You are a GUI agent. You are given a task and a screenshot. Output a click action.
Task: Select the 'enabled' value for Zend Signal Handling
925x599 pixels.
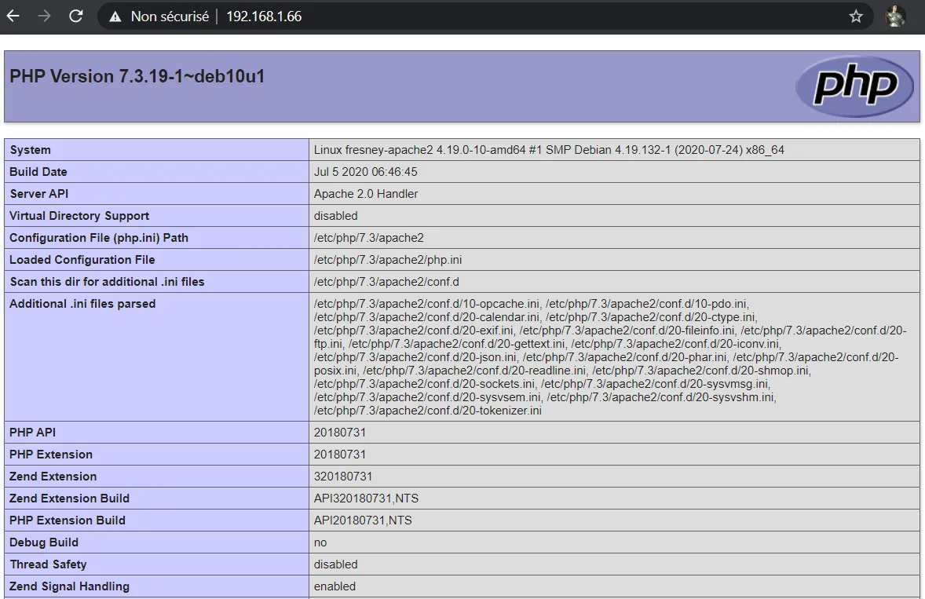[x=335, y=586]
